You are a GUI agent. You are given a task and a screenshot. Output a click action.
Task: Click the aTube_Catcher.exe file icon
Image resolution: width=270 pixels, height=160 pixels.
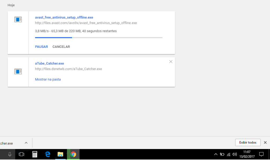18,72
